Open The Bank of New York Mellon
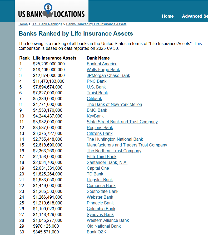The width and height of the screenshot is (208, 235). [115, 105]
